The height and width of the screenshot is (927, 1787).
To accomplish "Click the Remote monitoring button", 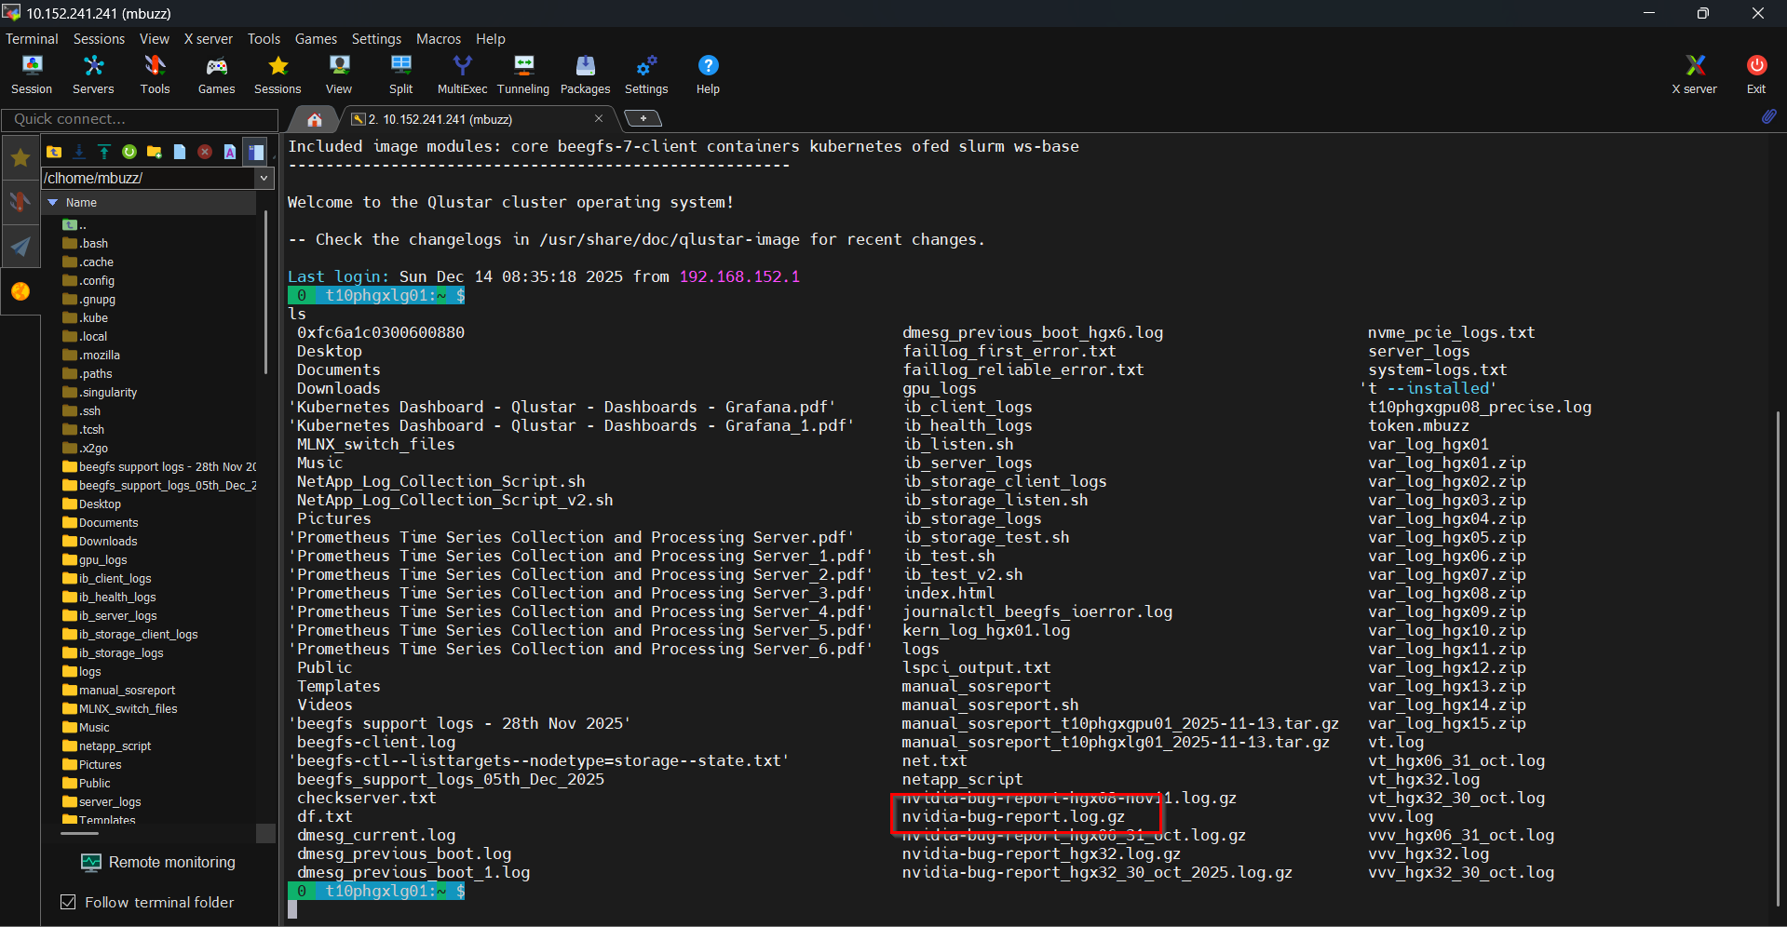I will [158, 862].
